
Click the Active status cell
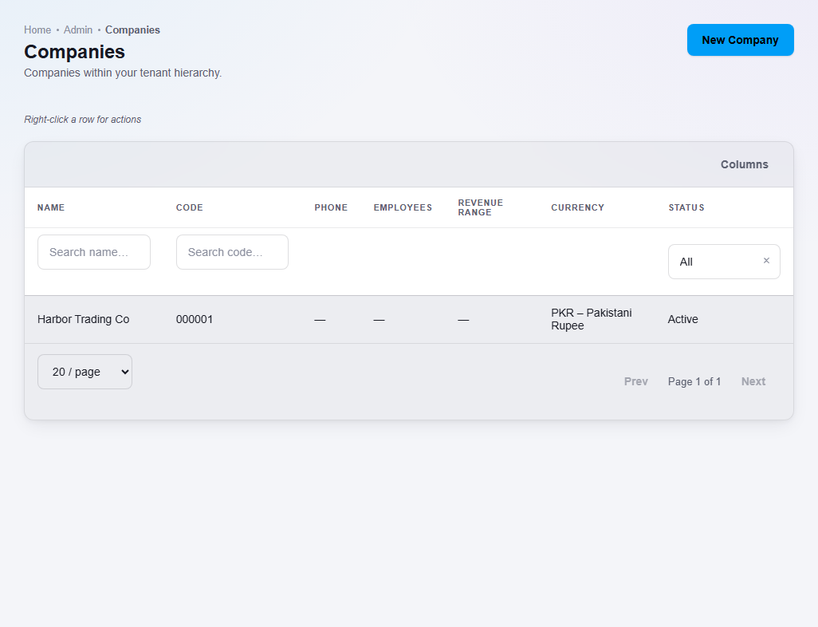pos(682,319)
